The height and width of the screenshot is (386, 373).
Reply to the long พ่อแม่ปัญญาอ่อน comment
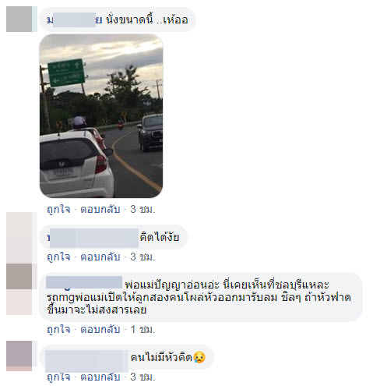tap(100, 329)
